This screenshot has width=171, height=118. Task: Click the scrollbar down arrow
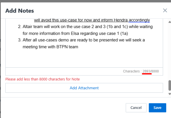(169, 94)
